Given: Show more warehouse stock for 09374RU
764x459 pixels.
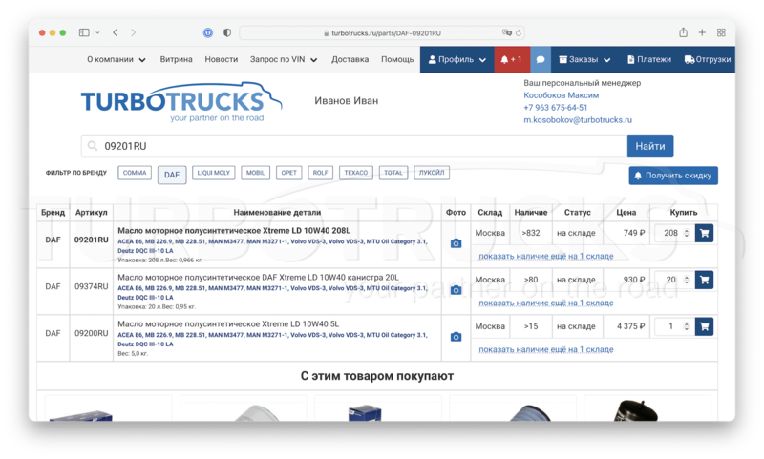Looking at the screenshot, I should [545, 303].
